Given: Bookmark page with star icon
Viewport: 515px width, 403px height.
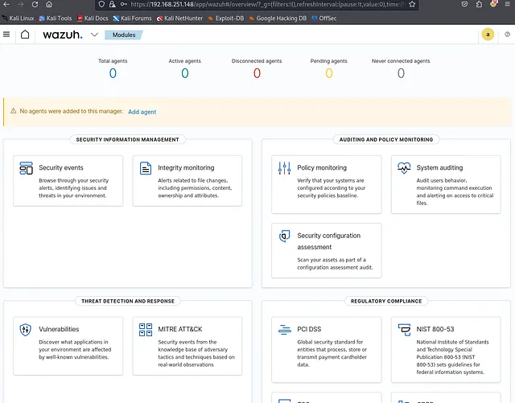Looking at the screenshot, I should (412, 4).
